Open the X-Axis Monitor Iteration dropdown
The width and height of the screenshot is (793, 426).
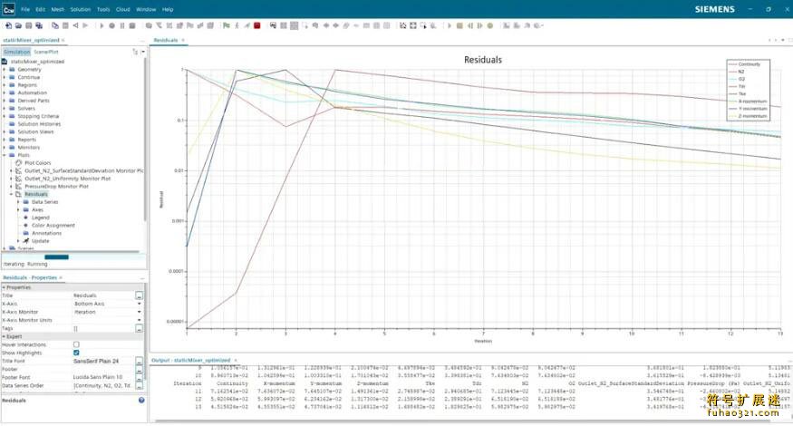[140, 312]
